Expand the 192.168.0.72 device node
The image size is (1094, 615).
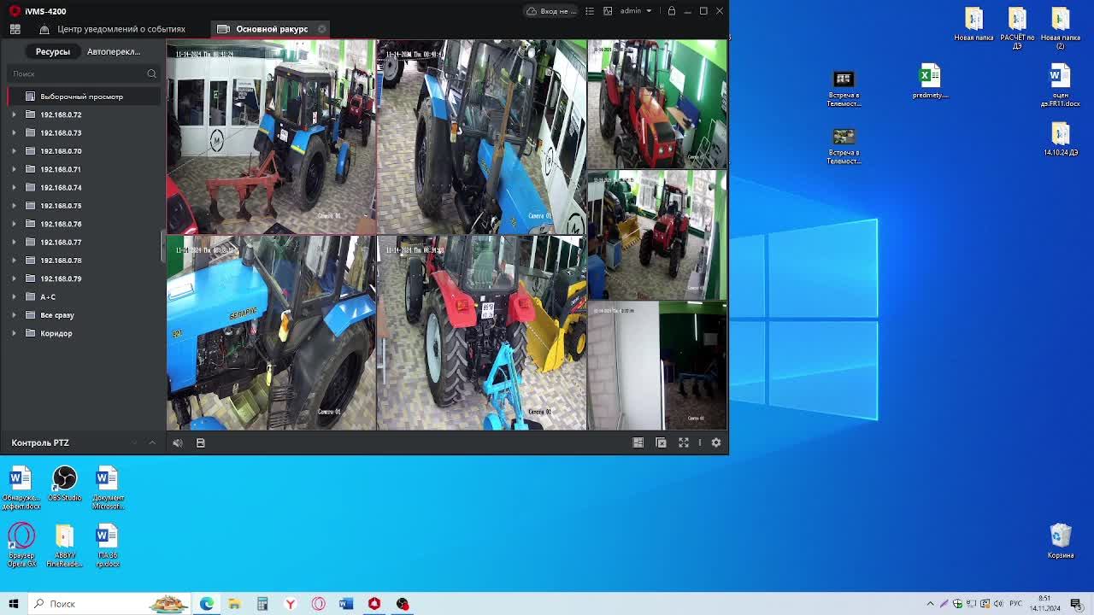pyautogui.click(x=14, y=114)
